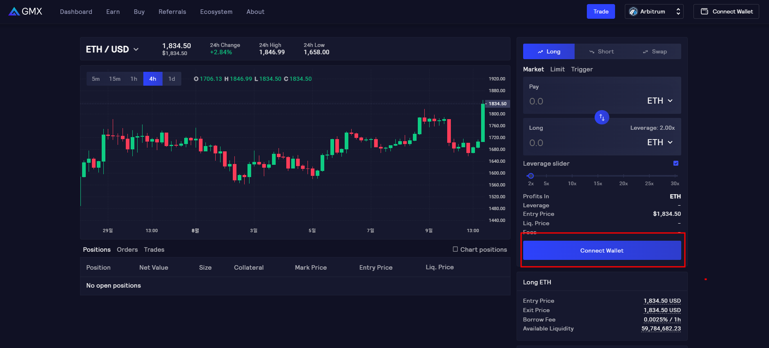This screenshot has width=769, height=348.
Task: Set chart interval to 4h
Action: click(153, 79)
